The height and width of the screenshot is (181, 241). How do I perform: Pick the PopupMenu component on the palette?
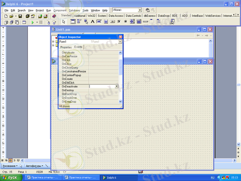86,22
